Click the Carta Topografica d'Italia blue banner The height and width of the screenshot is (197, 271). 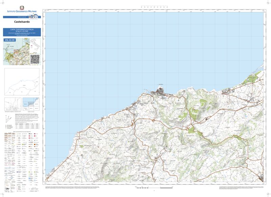[x=22, y=32]
